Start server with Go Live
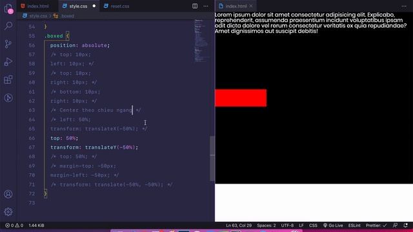Viewport: 413px width, 232px height. (333, 226)
